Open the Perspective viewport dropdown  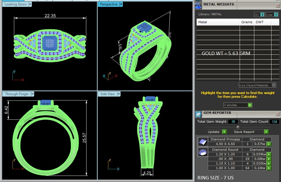coord(121,4)
